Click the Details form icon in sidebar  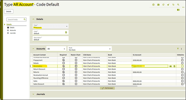pyautogui.click(x=8, y=27)
